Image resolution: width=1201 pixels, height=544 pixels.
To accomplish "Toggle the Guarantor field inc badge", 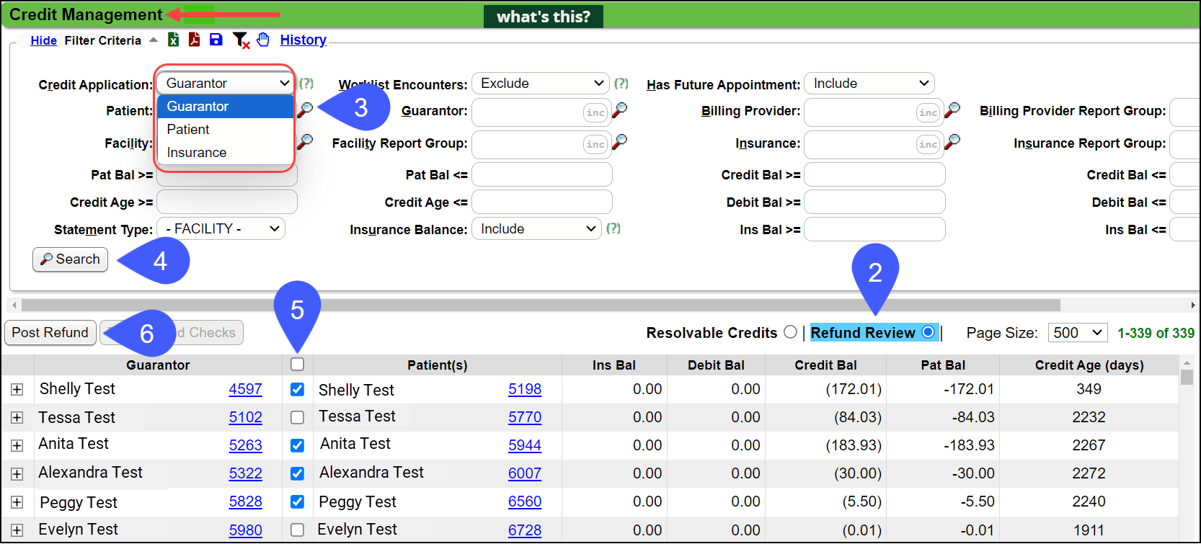I will point(595,112).
